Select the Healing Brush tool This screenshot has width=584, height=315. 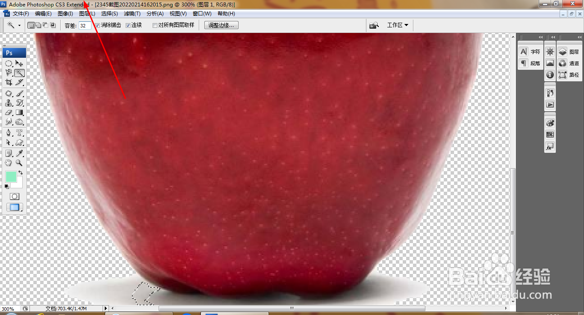point(9,93)
